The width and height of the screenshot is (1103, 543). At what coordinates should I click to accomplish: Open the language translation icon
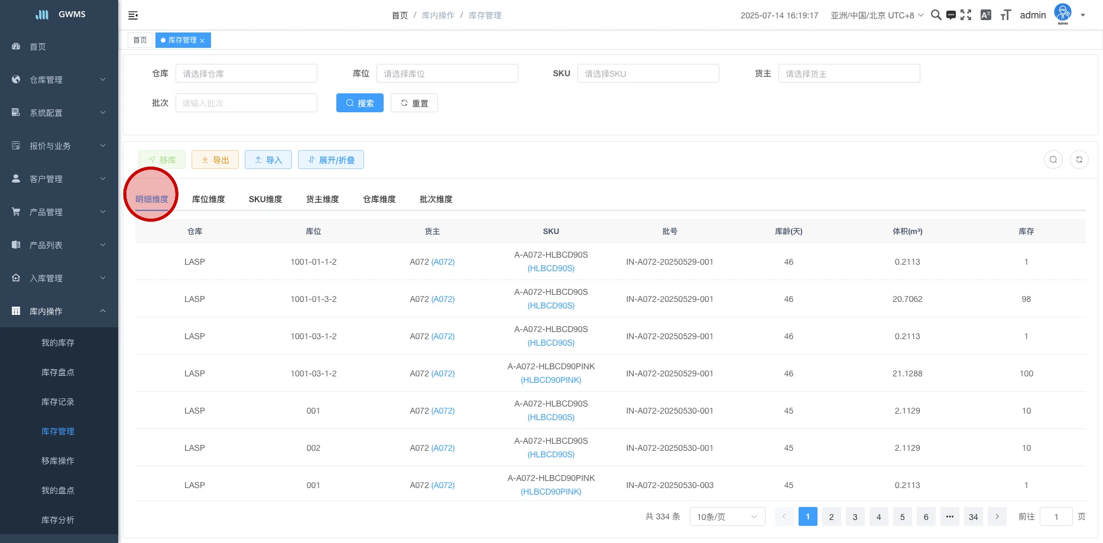tap(985, 15)
